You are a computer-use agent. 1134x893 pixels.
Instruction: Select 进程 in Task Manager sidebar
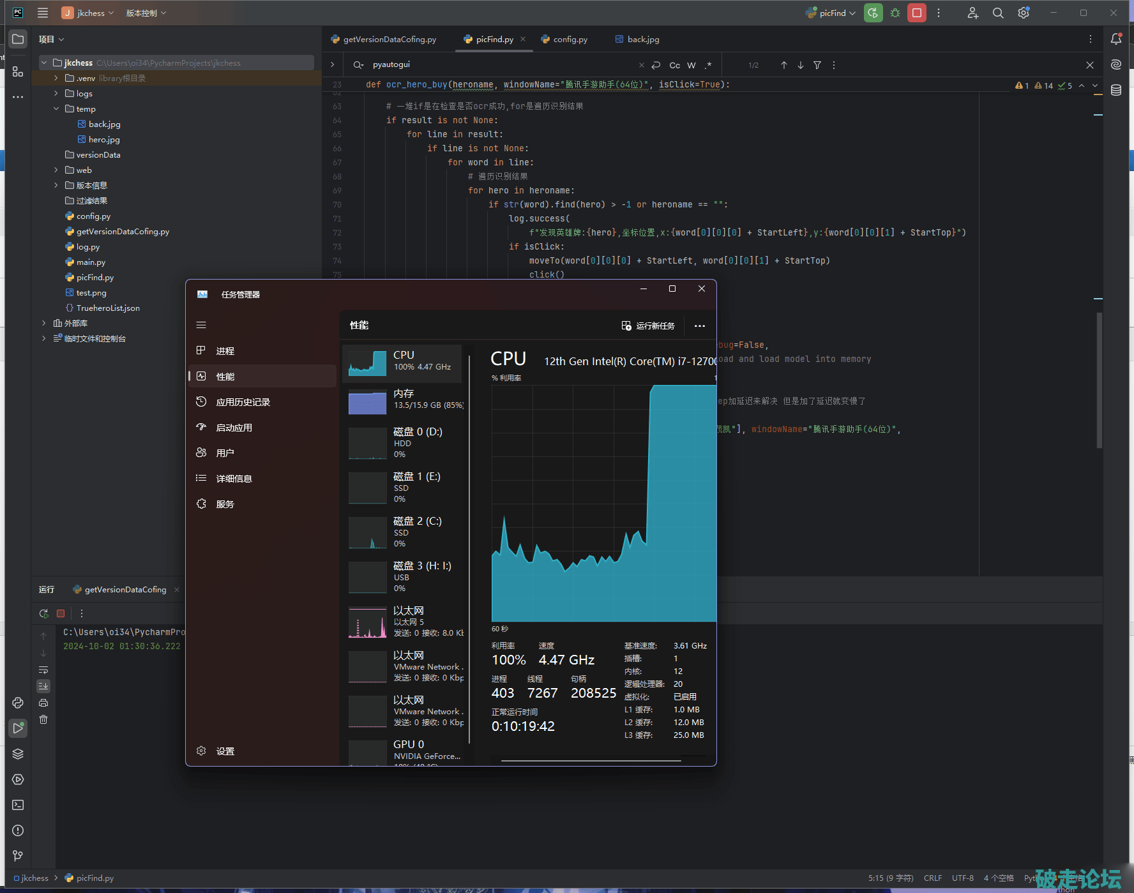click(225, 351)
